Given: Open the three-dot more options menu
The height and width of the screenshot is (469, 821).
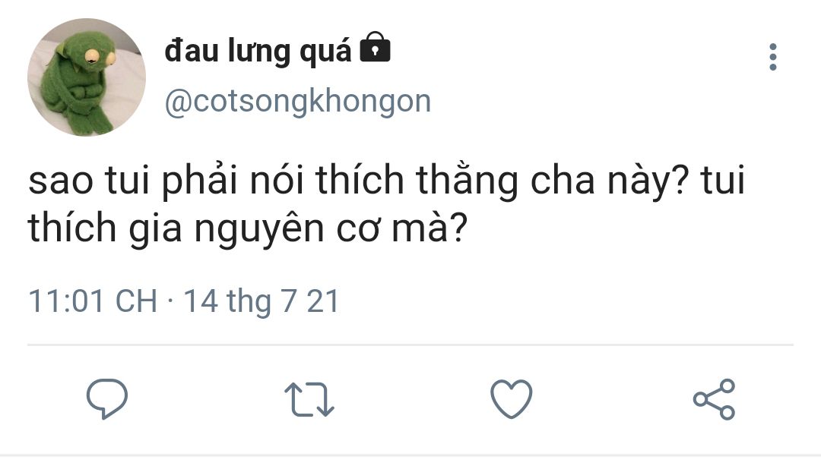Looking at the screenshot, I should (x=773, y=57).
